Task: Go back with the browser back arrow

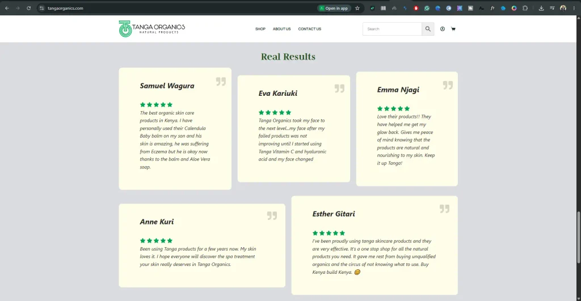Action: (7, 8)
